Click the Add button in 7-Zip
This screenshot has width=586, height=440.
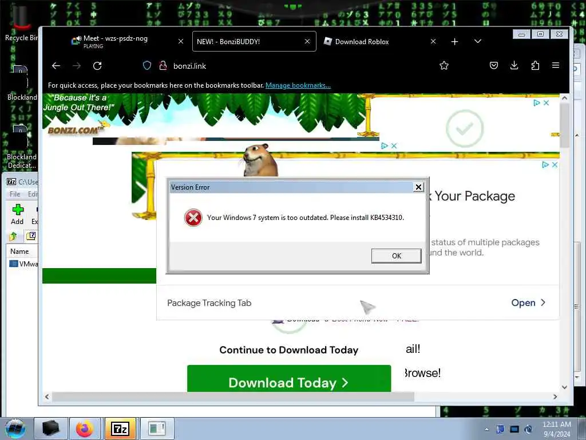point(17,214)
